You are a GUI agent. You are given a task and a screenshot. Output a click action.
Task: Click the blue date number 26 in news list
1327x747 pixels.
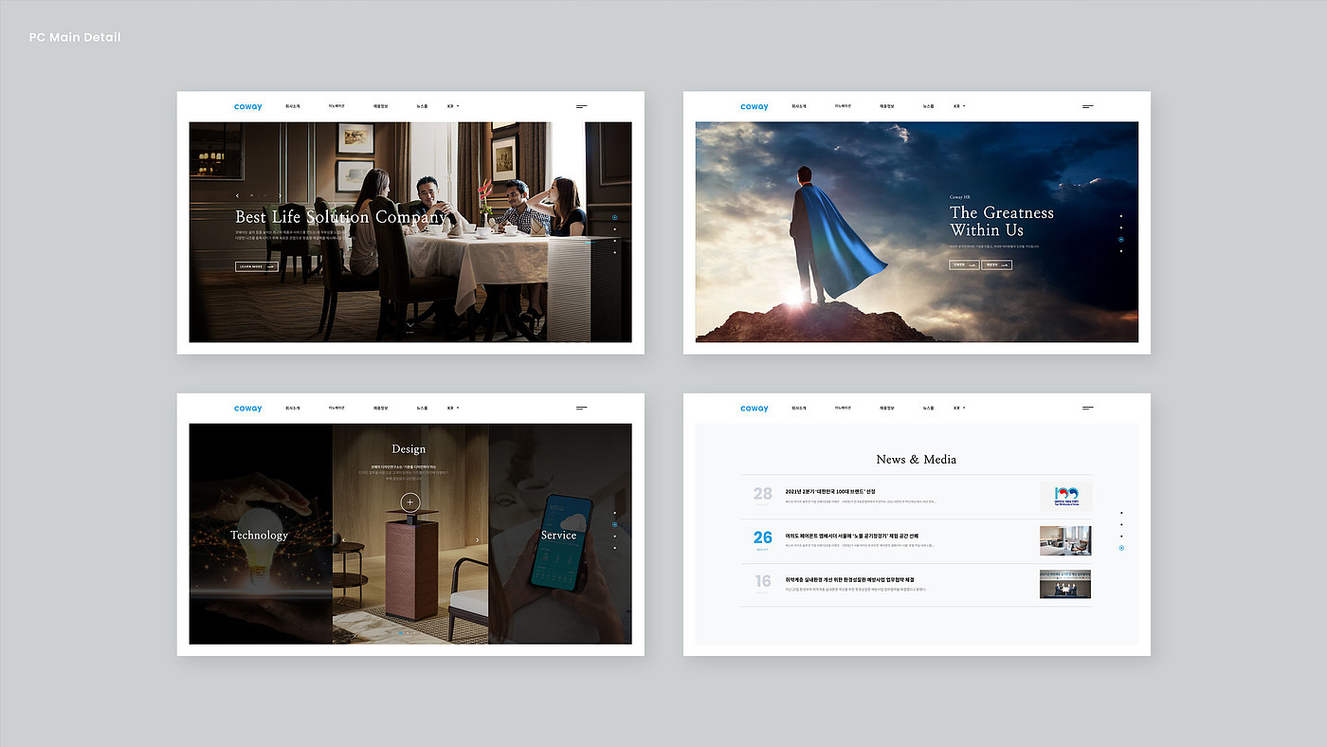(763, 537)
